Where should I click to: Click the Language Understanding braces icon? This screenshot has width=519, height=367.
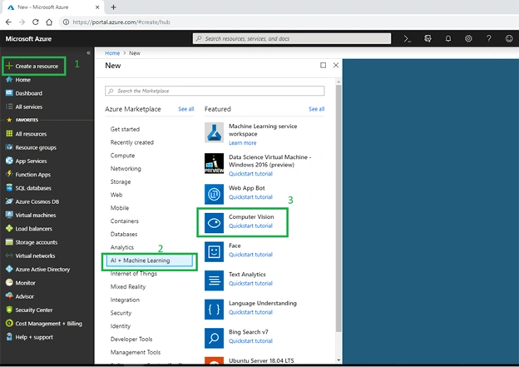(x=214, y=310)
